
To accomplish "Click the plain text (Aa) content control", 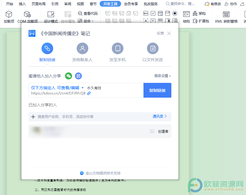I will (115, 13).
